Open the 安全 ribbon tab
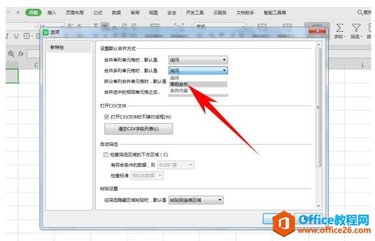The height and width of the screenshot is (241, 375). [x=172, y=13]
